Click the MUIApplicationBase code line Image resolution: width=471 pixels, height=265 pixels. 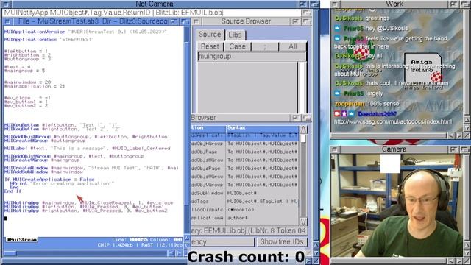tap(49, 40)
